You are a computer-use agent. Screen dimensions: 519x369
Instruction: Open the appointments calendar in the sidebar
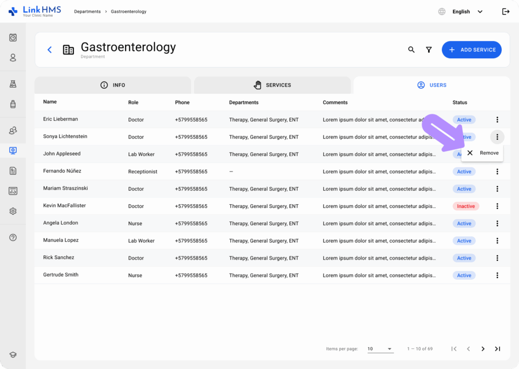click(13, 38)
